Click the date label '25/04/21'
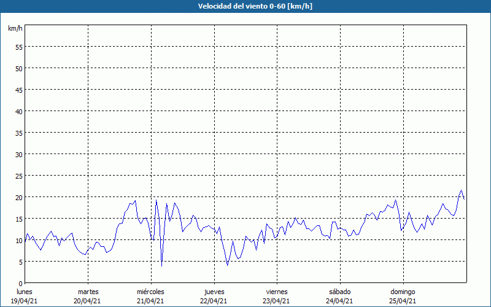 (403, 301)
